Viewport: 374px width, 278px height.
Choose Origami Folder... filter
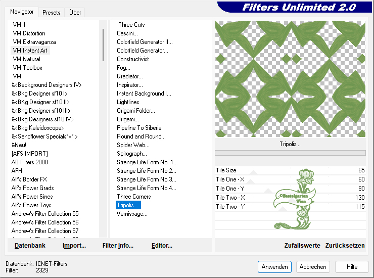(x=136, y=111)
